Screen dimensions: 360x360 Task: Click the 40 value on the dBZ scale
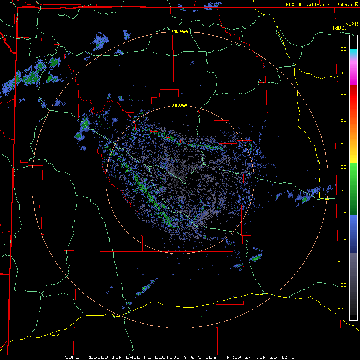(344, 144)
